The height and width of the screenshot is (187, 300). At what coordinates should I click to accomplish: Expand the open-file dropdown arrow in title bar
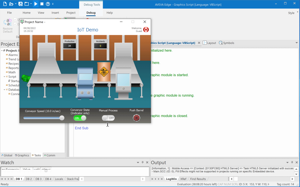click(16, 4)
